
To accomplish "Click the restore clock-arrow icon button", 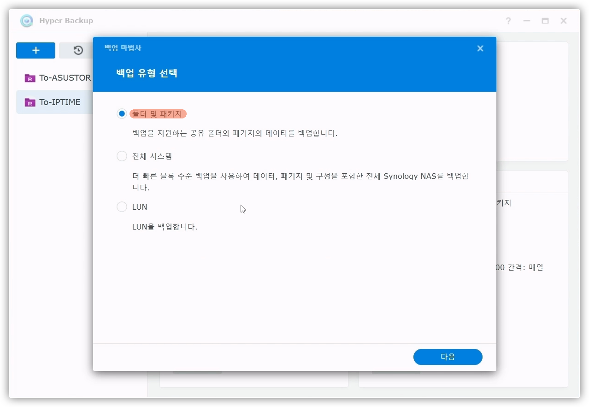I will pos(77,50).
